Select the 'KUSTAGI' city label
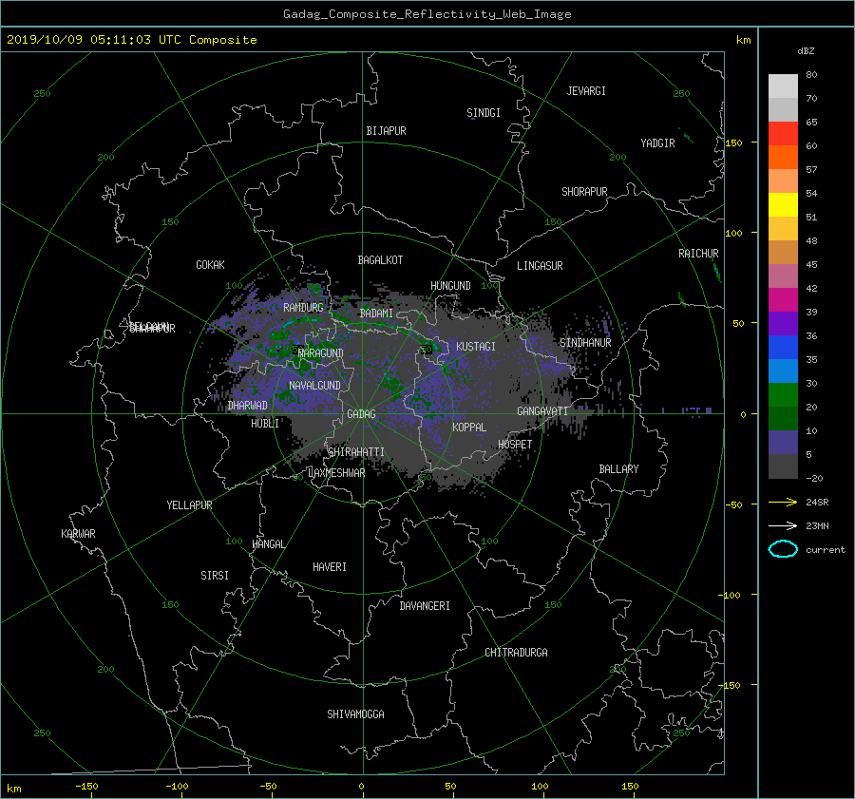The height and width of the screenshot is (799, 855). pyautogui.click(x=476, y=347)
